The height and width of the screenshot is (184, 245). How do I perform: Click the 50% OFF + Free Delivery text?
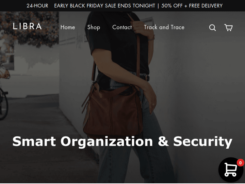pos(192,6)
